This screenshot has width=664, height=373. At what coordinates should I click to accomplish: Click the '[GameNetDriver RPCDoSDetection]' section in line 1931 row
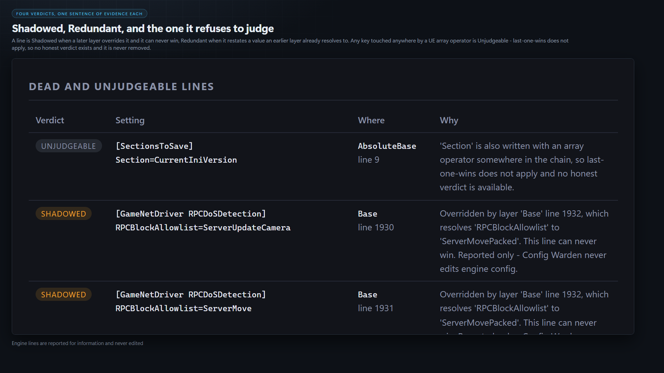[191, 295]
